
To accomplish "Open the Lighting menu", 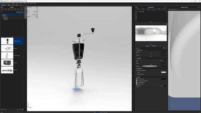I will (x=13, y=3).
